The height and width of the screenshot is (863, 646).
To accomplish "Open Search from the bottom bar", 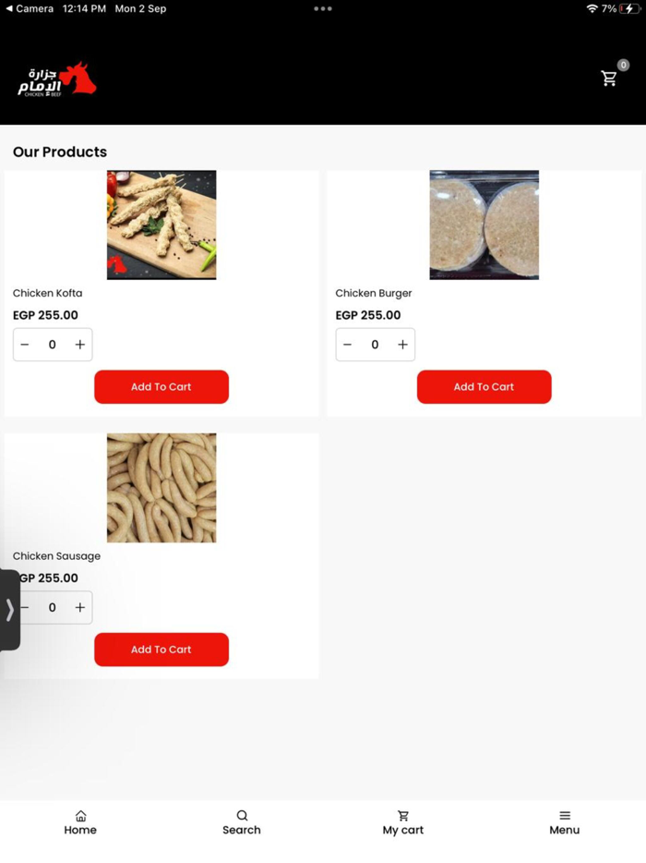I will pos(242,823).
